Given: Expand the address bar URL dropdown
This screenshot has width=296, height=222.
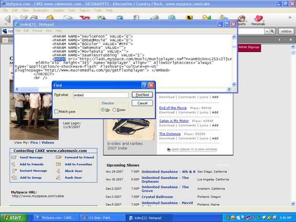Looking at the screenshot, I should tap(267, 32).
